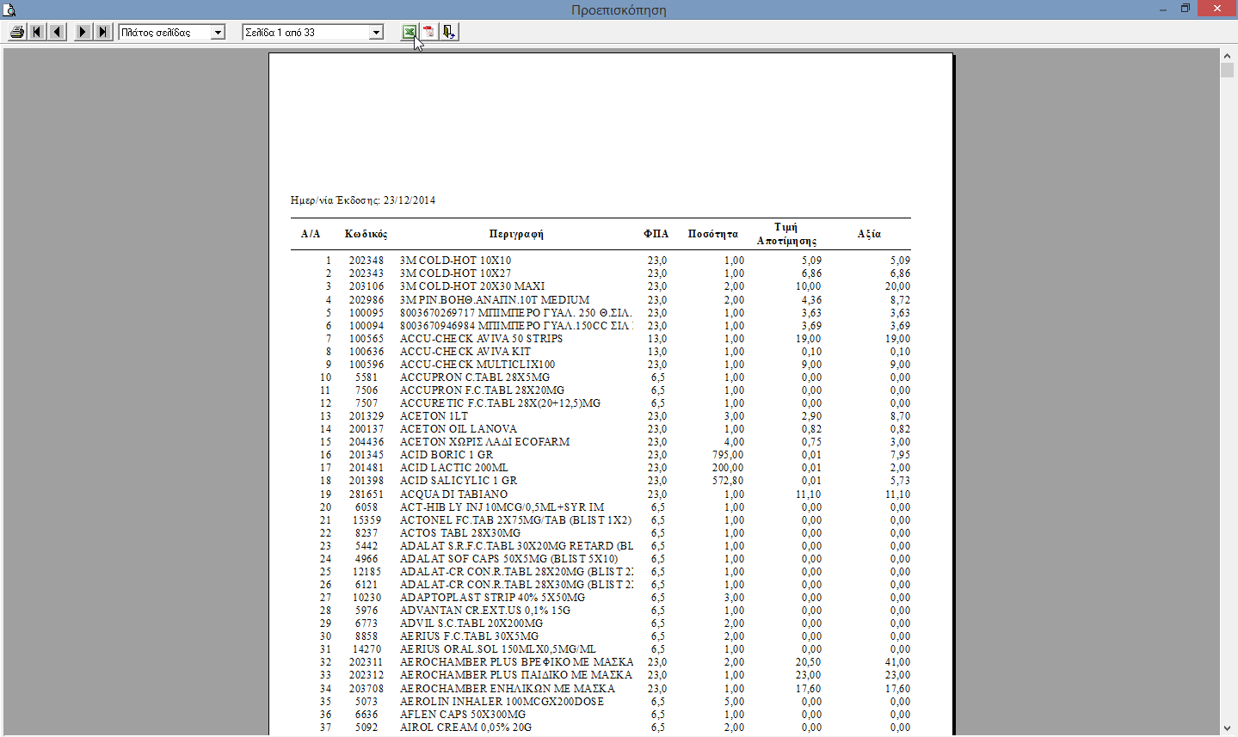Go to the first page of preview
1238x737 pixels.
(37, 32)
